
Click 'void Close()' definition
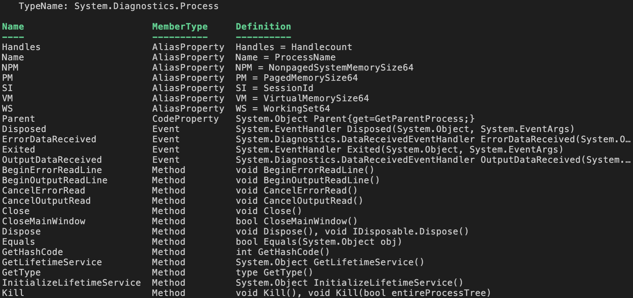[269, 211]
